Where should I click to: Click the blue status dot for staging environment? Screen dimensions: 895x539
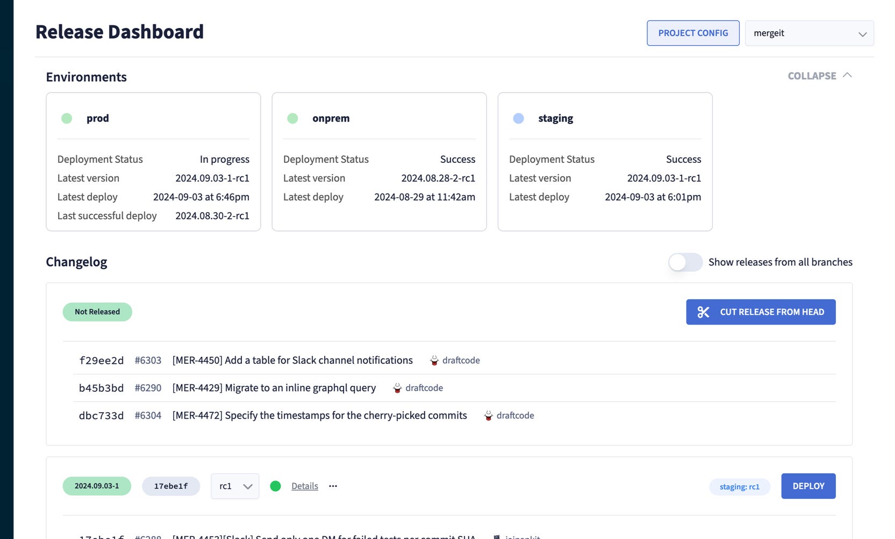point(518,118)
